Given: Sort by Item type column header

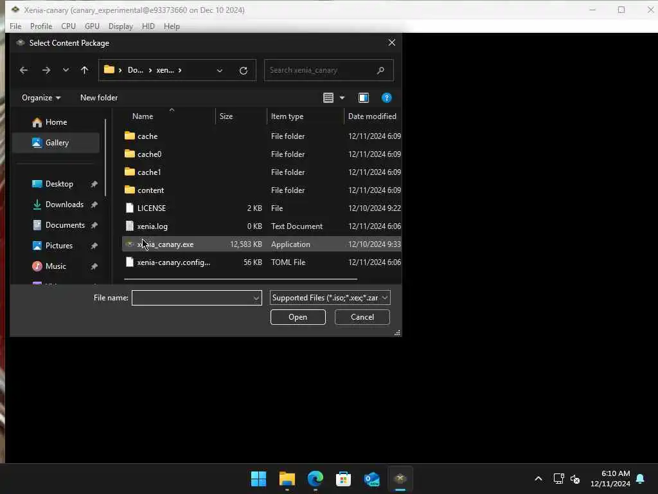Looking at the screenshot, I should (x=305, y=116).
